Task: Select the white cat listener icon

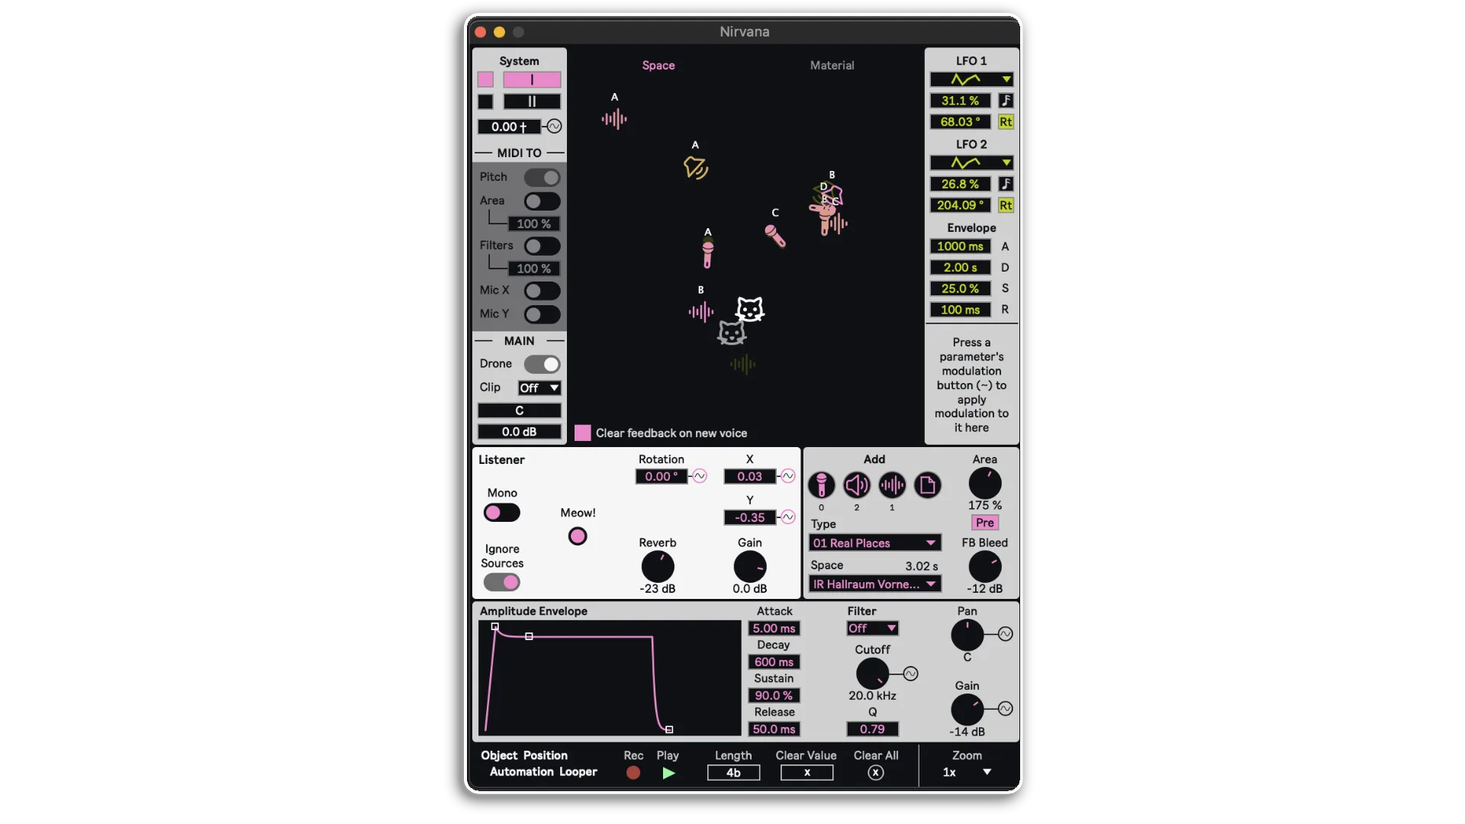Action: click(x=750, y=309)
